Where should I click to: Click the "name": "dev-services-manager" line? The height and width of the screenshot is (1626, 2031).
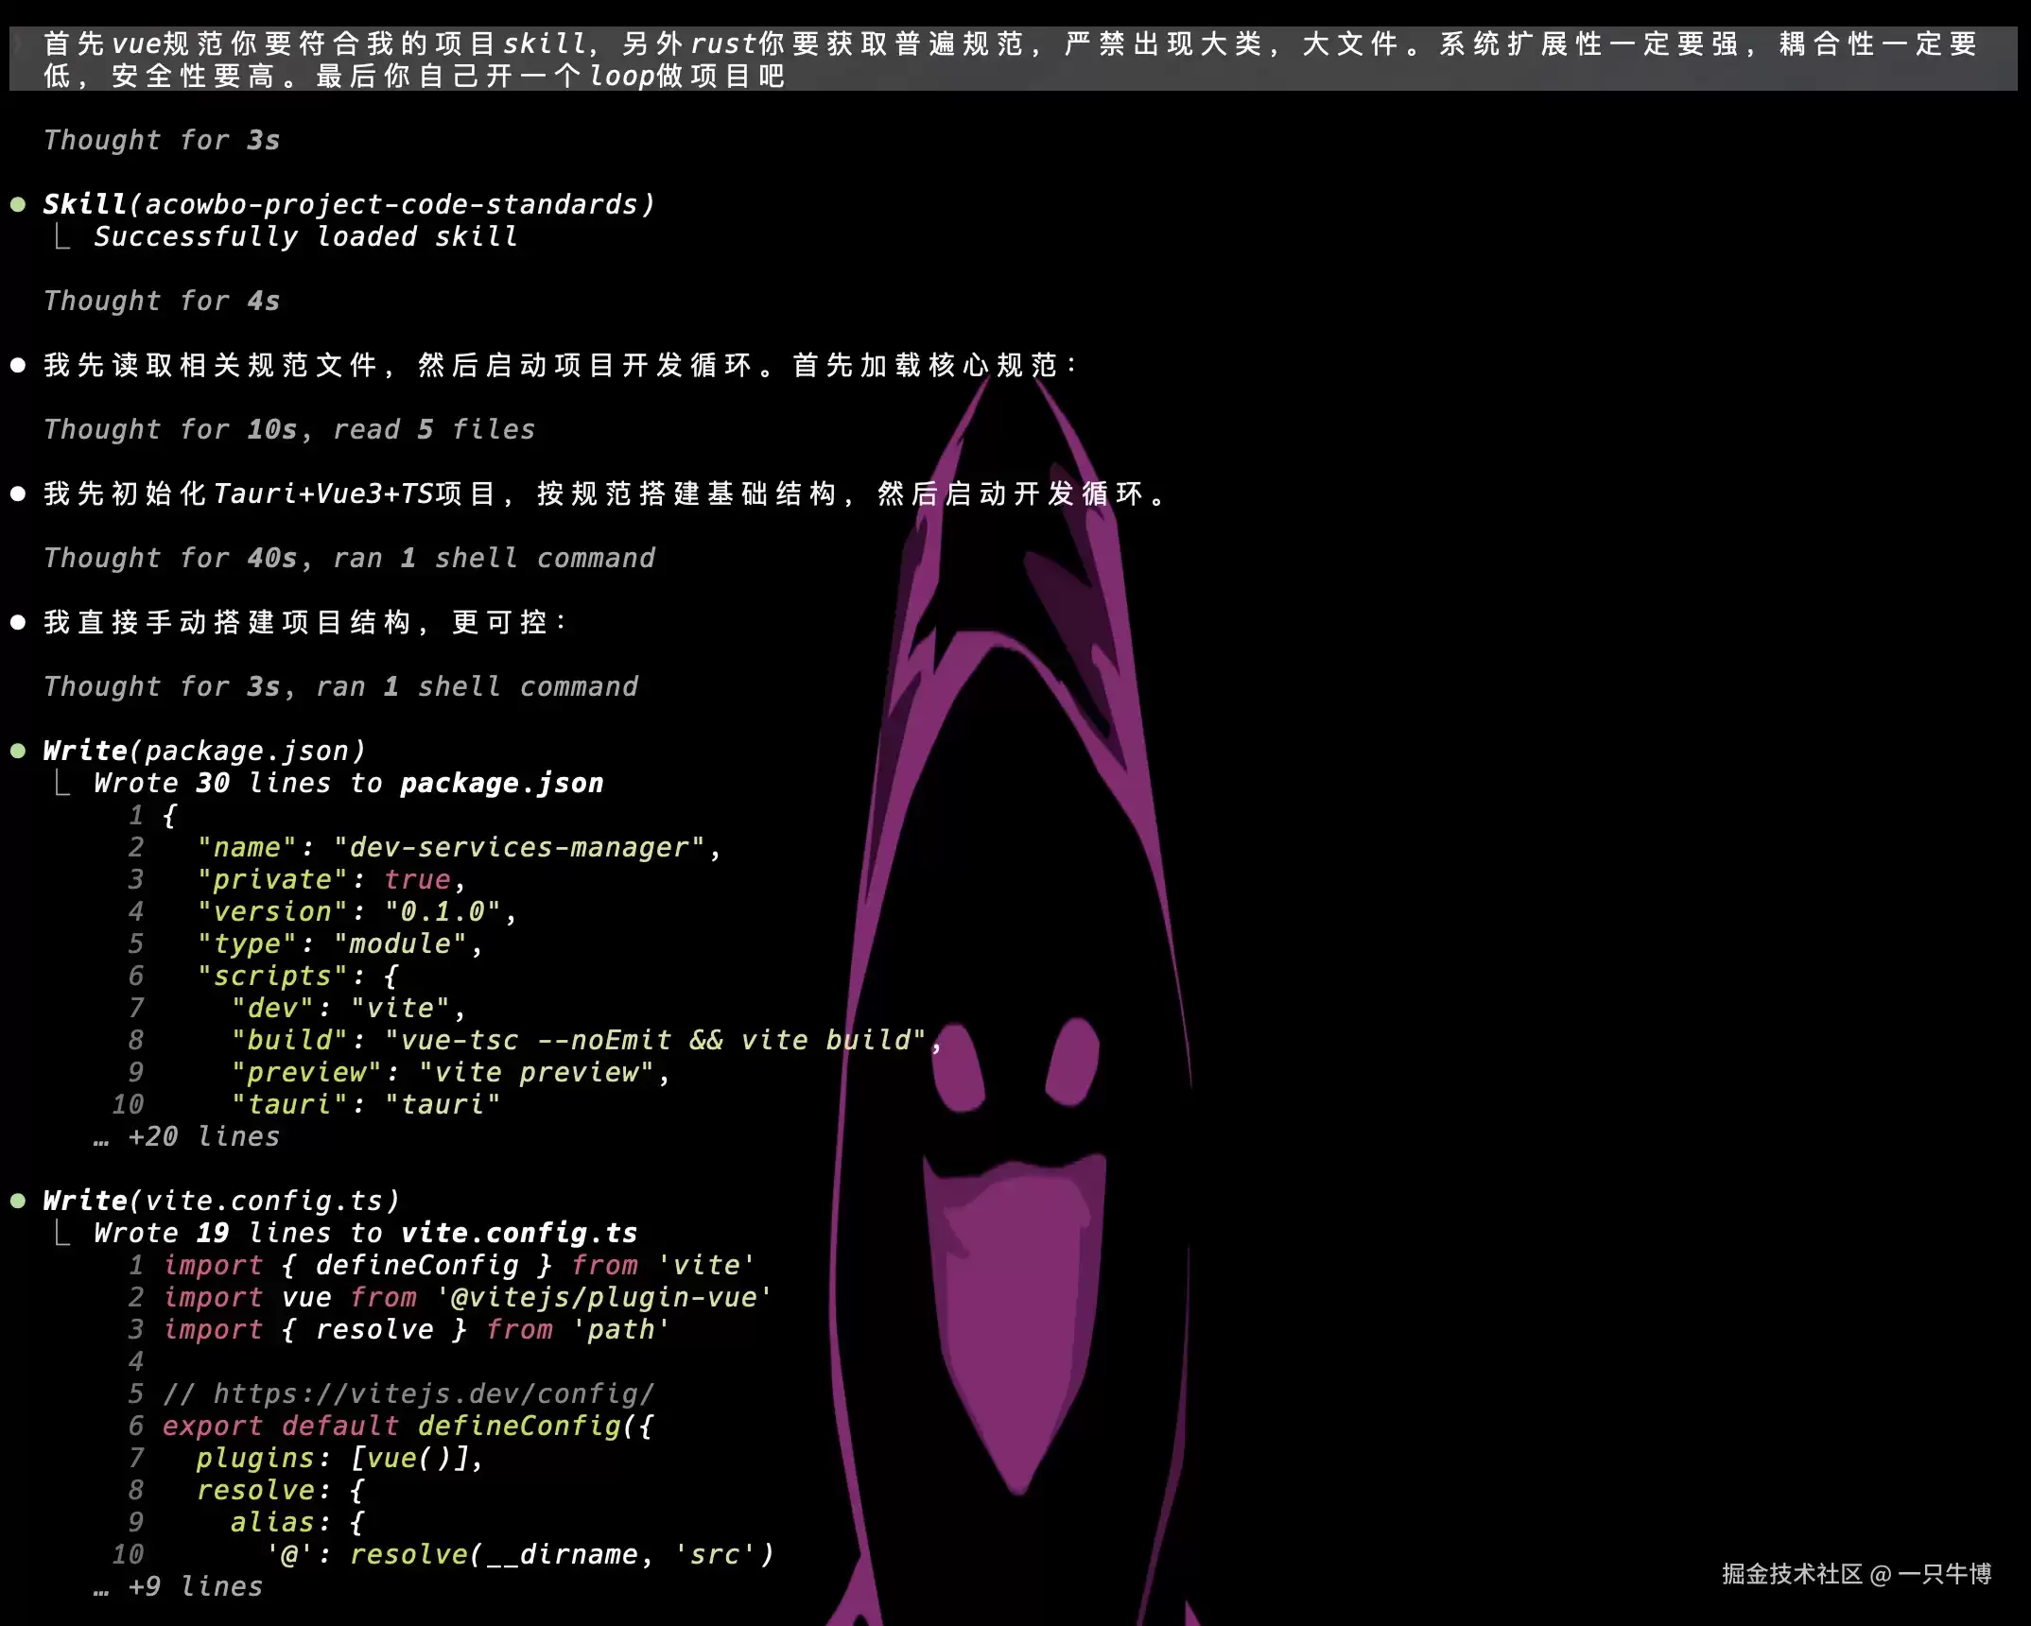click(x=459, y=847)
